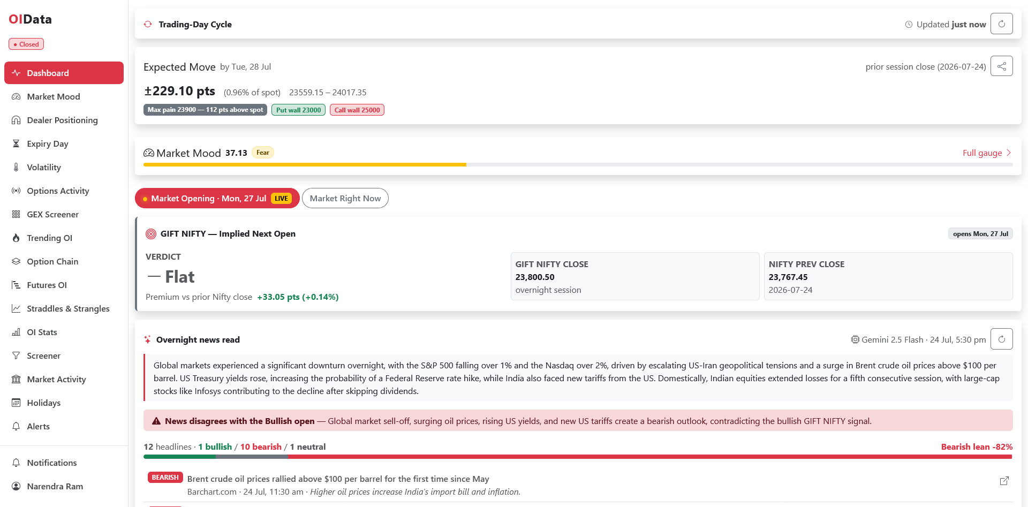Click the Notifications bell icon
This screenshot has width=1028, height=507.
[16, 463]
